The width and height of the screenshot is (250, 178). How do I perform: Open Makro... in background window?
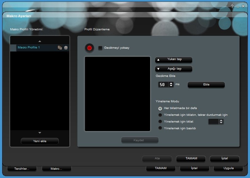point(57,169)
